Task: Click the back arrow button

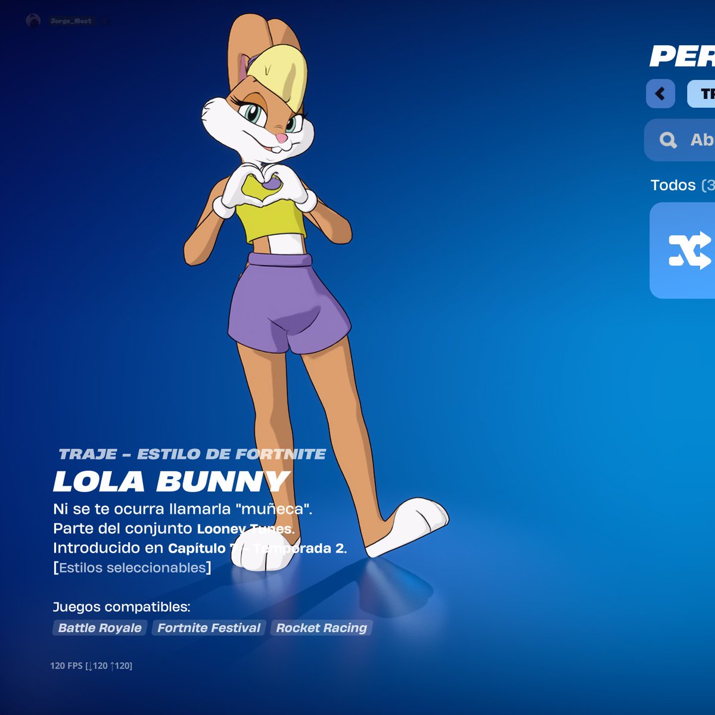Action: (x=660, y=94)
